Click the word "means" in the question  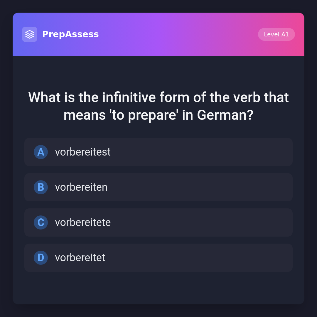(x=85, y=115)
